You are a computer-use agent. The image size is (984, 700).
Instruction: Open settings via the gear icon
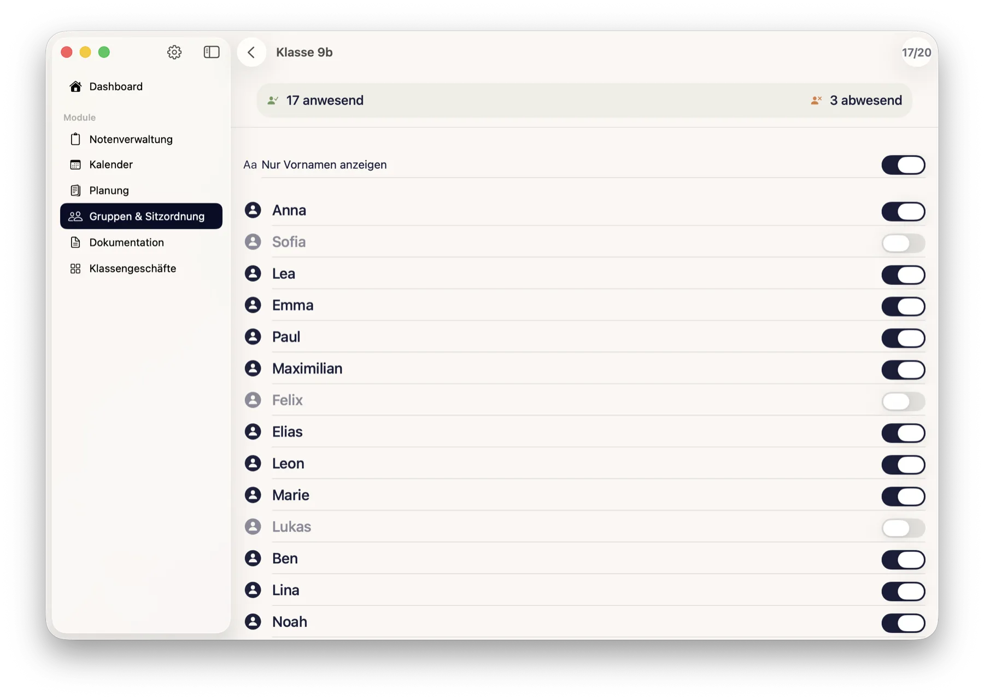click(174, 52)
